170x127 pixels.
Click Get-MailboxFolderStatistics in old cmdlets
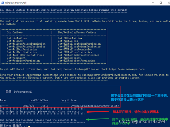26,47
